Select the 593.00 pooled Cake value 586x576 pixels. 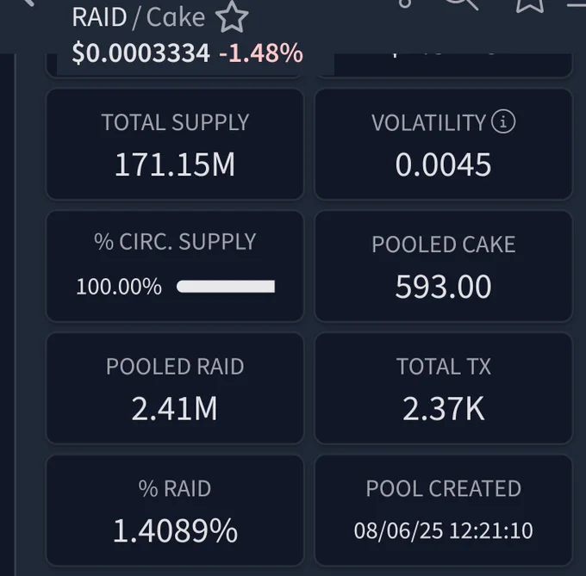pos(443,287)
